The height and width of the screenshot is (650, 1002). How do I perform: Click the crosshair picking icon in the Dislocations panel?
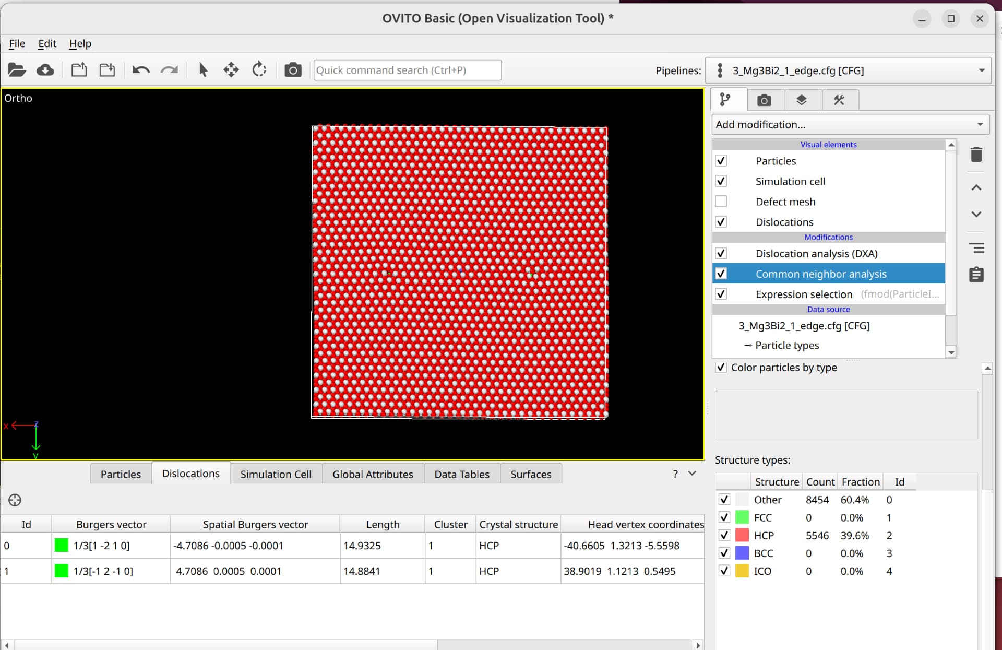click(15, 500)
